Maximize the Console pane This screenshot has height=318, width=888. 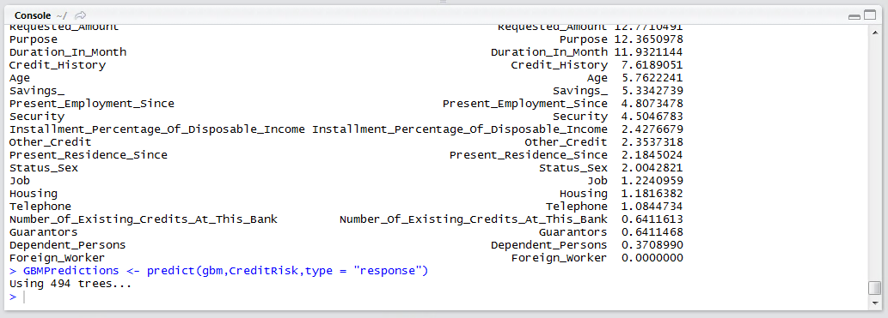(x=869, y=15)
